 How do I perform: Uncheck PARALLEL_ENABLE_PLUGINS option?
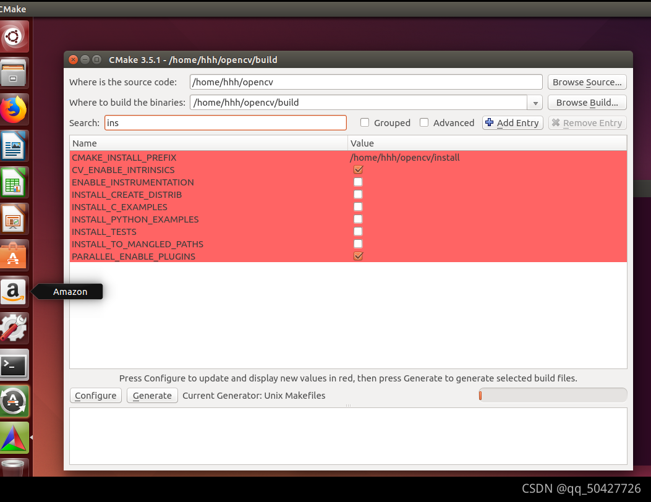(x=358, y=256)
